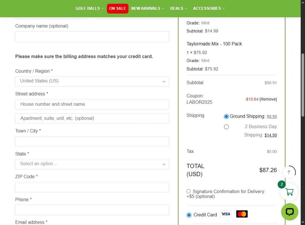Expand the Golf Balls menu
Screen dimensions: 305x225
90,8
